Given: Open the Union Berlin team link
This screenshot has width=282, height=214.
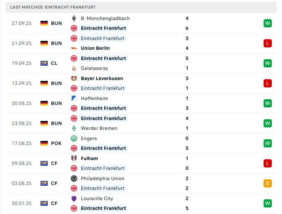Looking at the screenshot, I should (x=95, y=48).
